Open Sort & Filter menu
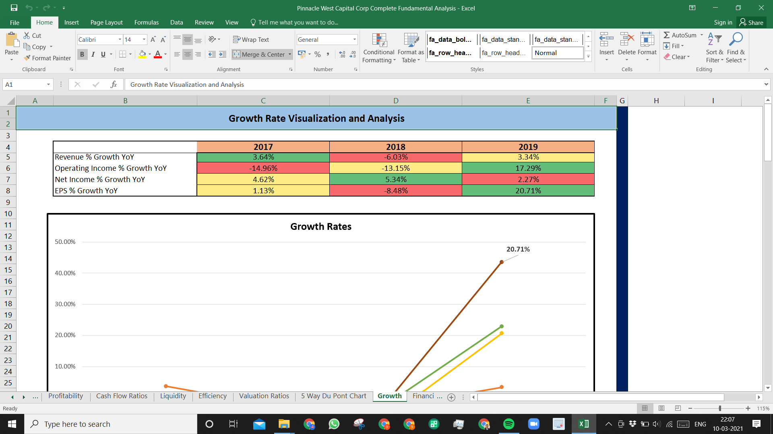Screen dimensions: 773x434 715,48
